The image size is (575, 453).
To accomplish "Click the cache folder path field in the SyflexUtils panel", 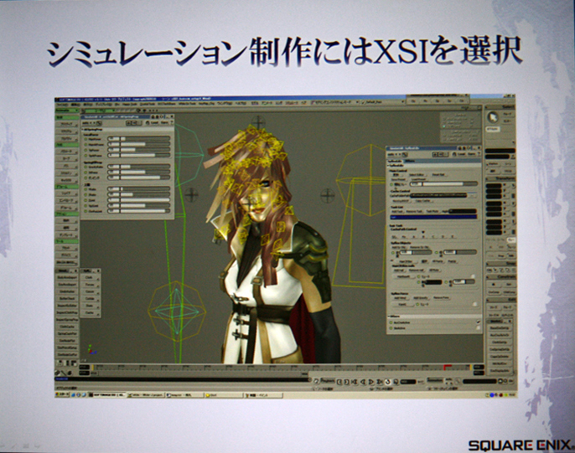I will 438,196.
